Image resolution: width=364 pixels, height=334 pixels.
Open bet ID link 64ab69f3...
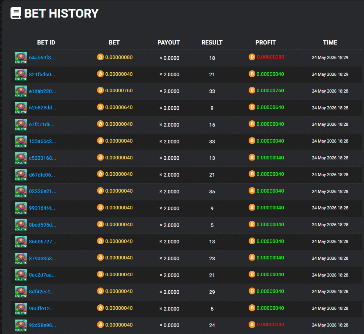(42, 58)
